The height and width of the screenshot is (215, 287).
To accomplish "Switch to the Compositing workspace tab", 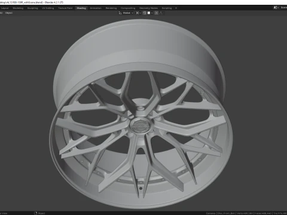I will [128, 8].
